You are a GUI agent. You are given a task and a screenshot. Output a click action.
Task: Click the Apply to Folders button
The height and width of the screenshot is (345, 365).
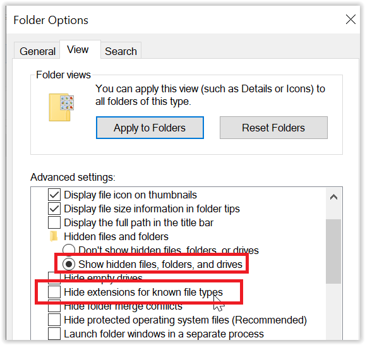tap(150, 128)
